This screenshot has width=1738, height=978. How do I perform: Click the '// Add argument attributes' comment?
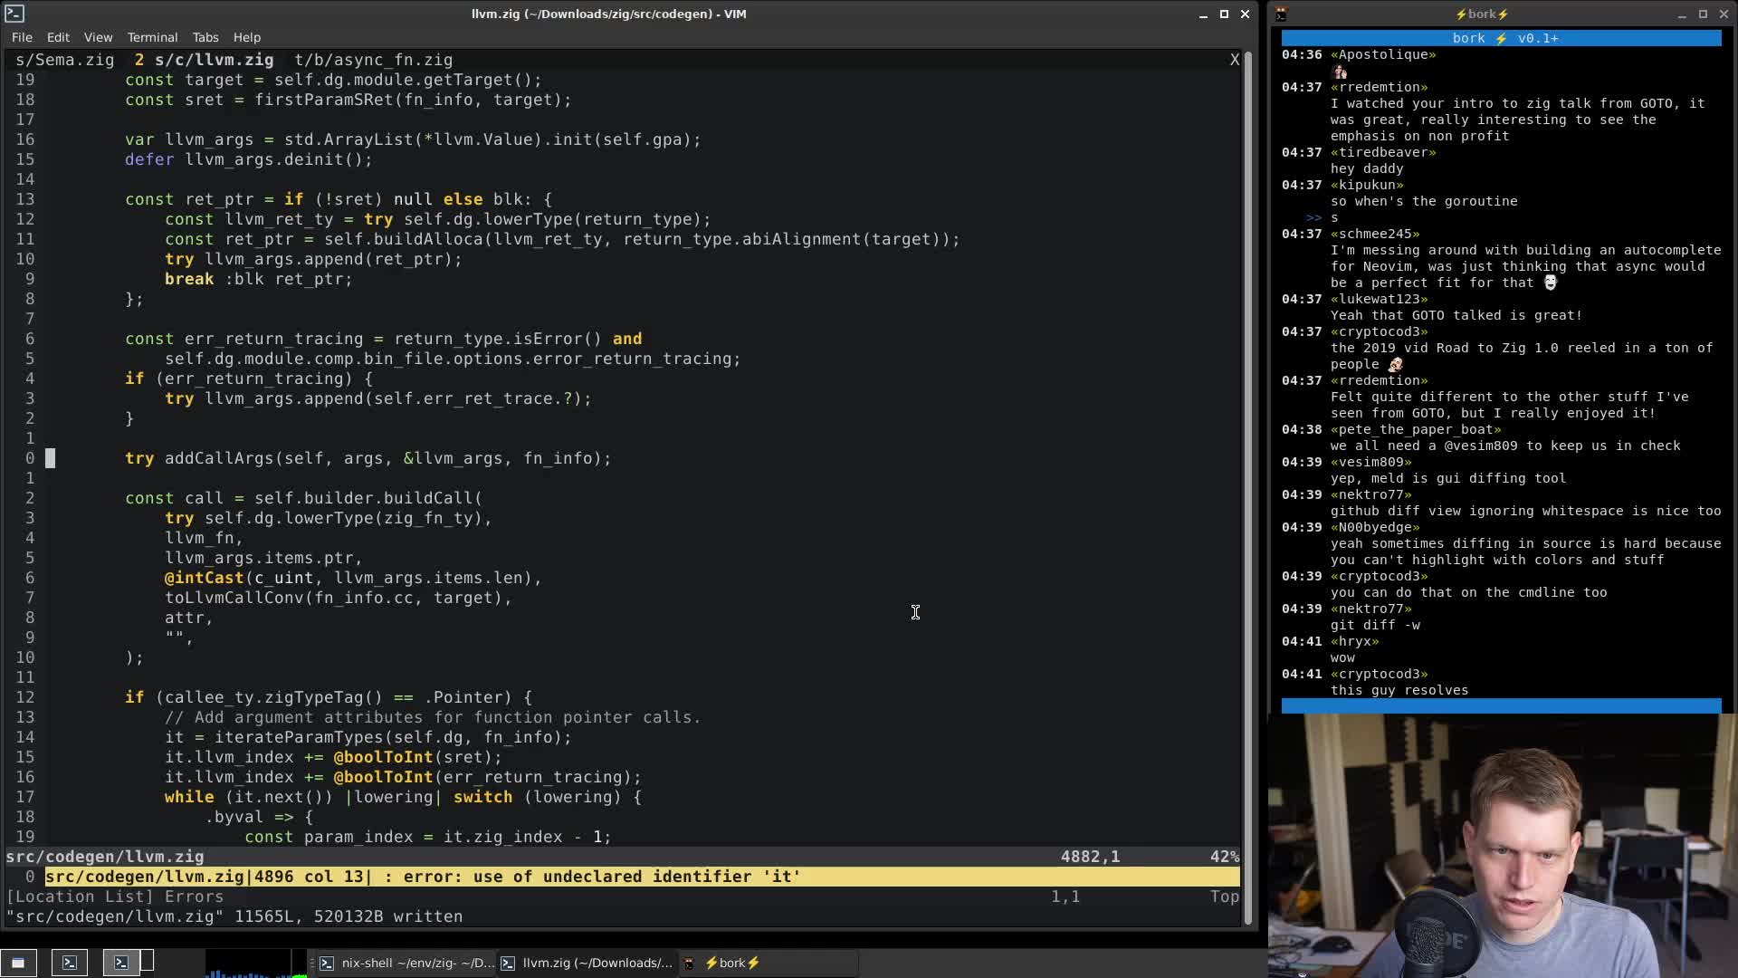pyautogui.click(x=433, y=717)
